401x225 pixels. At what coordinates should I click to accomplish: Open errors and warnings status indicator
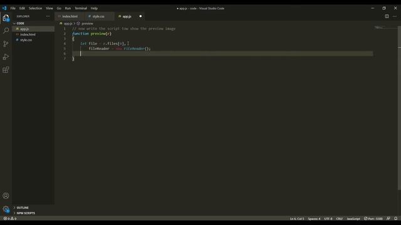click(10, 219)
